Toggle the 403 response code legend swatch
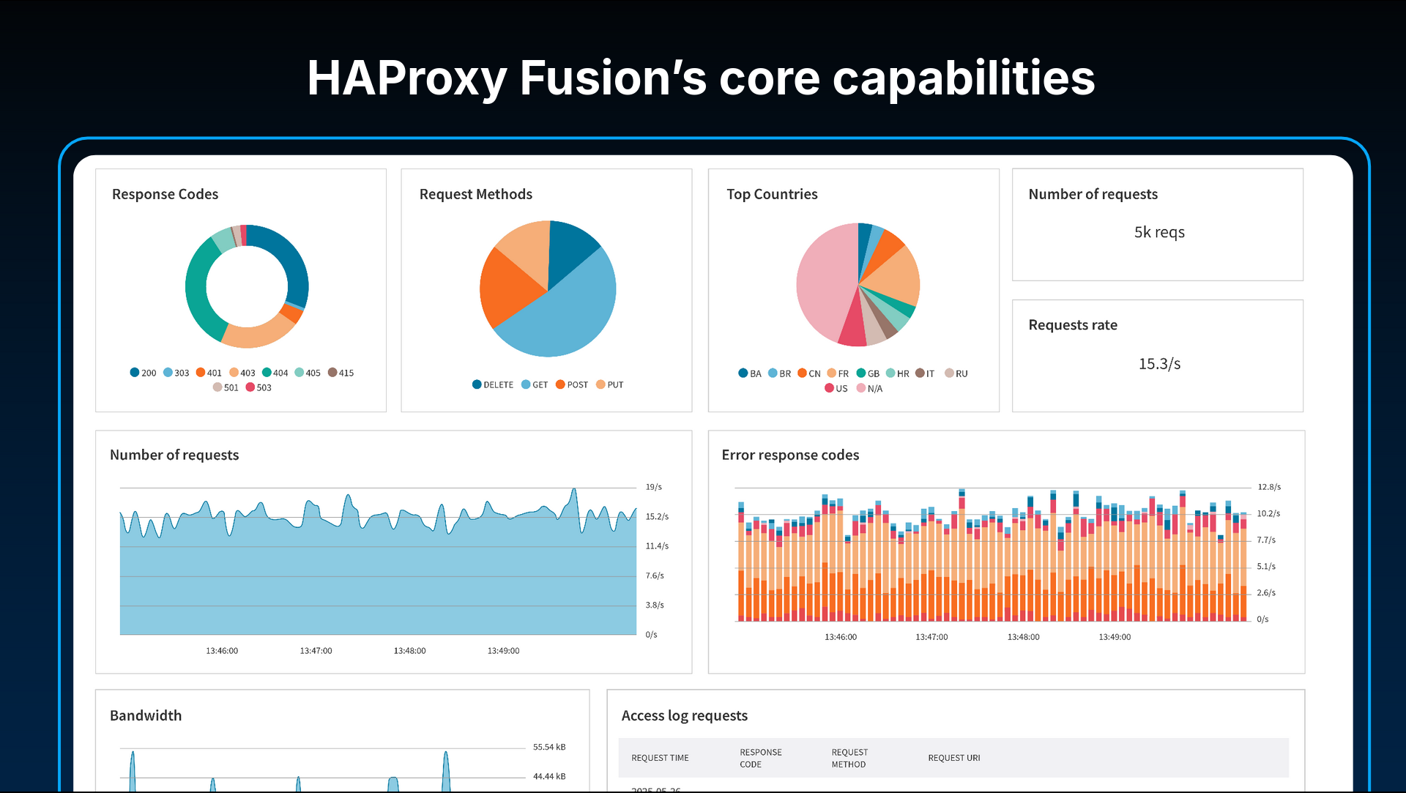 234,373
